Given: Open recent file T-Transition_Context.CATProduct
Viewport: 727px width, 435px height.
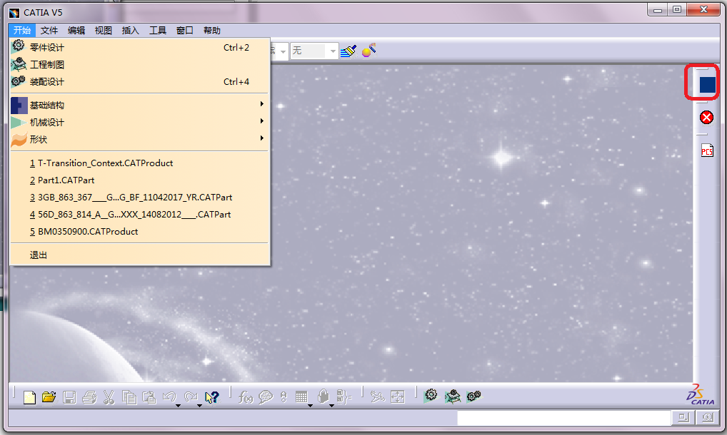Looking at the screenshot, I should click(x=139, y=163).
